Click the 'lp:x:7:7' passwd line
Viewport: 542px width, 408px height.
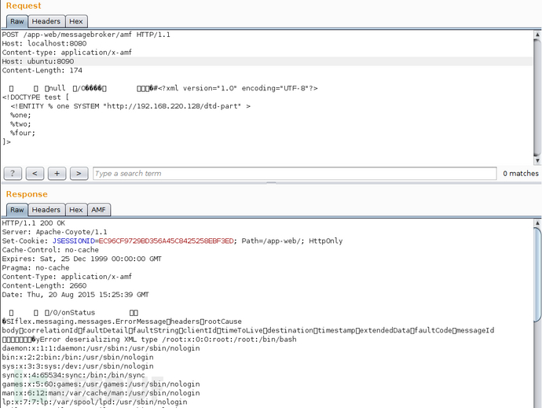tap(95, 402)
